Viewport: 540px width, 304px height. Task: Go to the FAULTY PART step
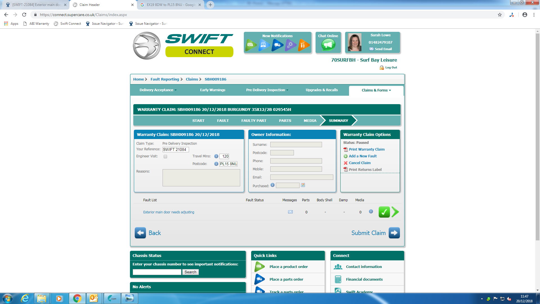coord(254,120)
